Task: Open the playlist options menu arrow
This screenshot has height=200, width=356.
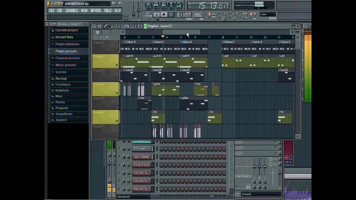Action: 95,26
